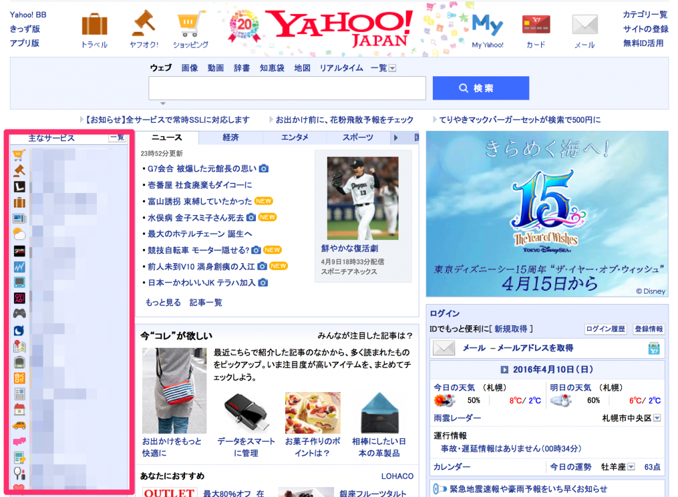Switch to the 経済 tab

[230, 138]
